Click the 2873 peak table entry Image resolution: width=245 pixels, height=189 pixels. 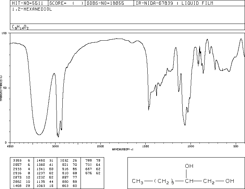click(21, 177)
